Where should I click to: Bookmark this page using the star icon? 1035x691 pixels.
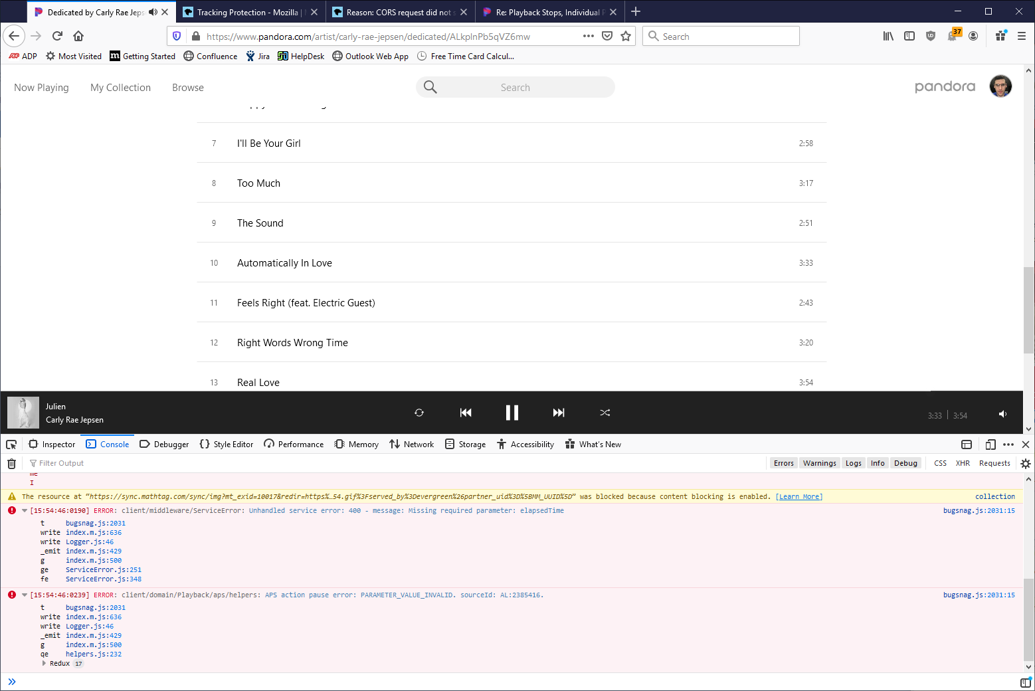(x=625, y=36)
